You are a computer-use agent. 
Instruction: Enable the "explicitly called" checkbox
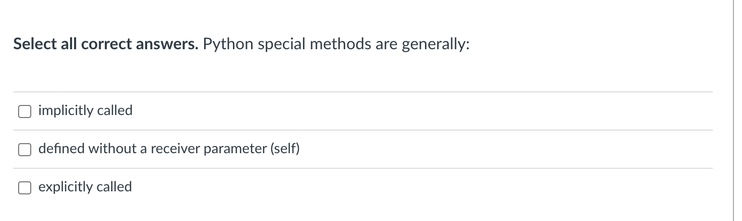click(25, 187)
